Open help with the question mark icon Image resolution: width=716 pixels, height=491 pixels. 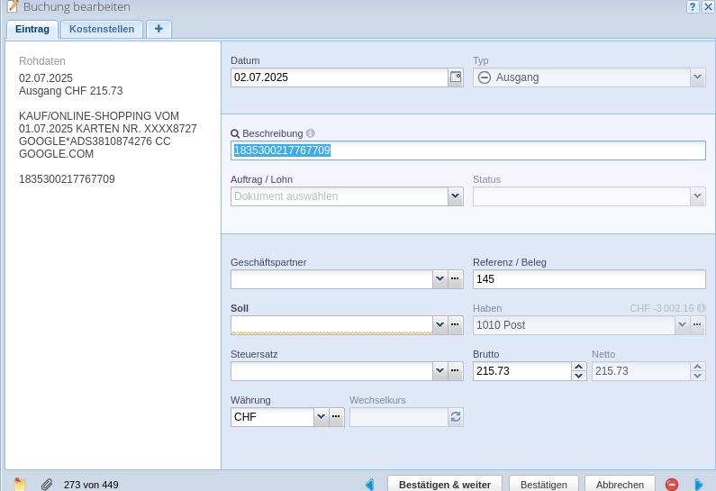click(x=693, y=6)
